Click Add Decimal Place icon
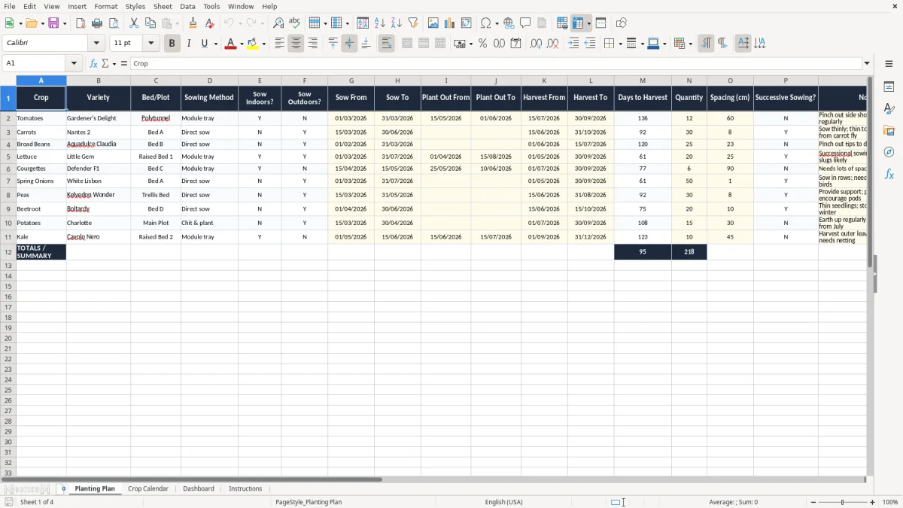Viewport: 903px width, 508px height. point(536,44)
